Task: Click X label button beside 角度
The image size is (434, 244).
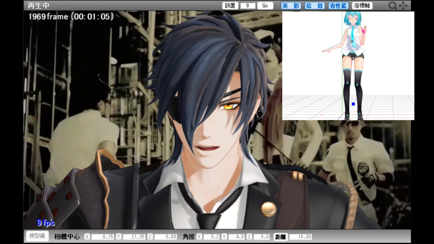Action: 199,236
